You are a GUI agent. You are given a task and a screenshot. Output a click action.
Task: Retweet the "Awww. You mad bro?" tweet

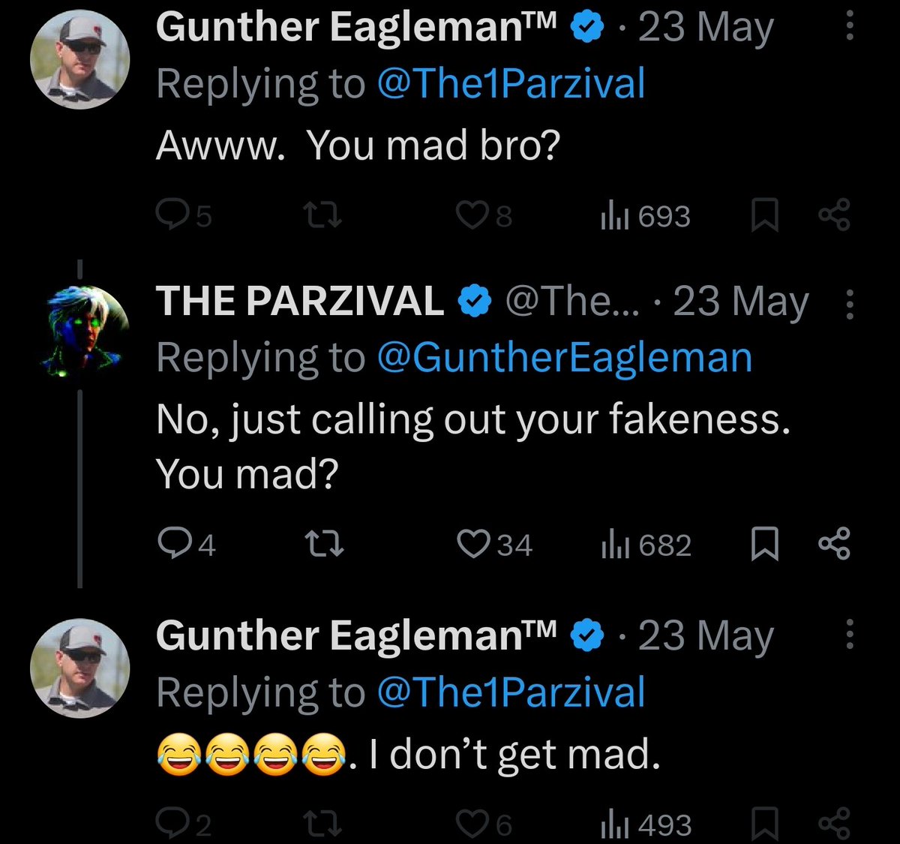pos(327,216)
